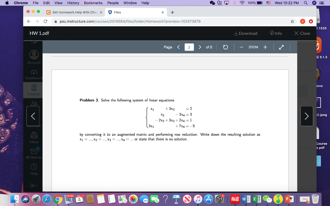Expand the right-side panel arrow
This screenshot has height=206, width=330.
coord(306,116)
